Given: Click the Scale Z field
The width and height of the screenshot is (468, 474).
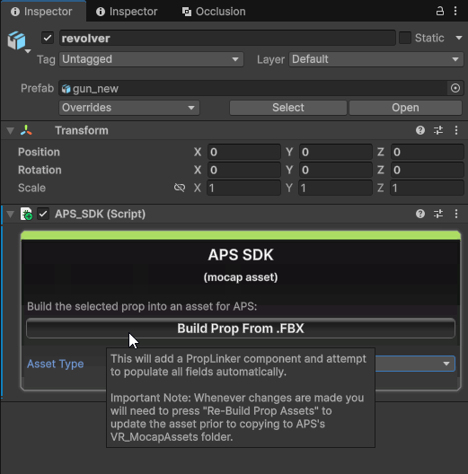Looking at the screenshot, I should [428, 188].
